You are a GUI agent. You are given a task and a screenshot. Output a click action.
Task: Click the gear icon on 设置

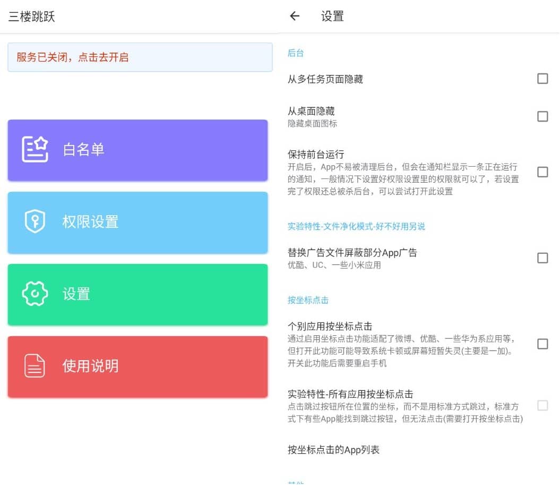[x=35, y=294]
